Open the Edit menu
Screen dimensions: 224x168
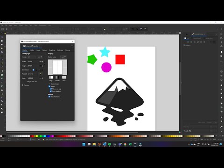6,25
